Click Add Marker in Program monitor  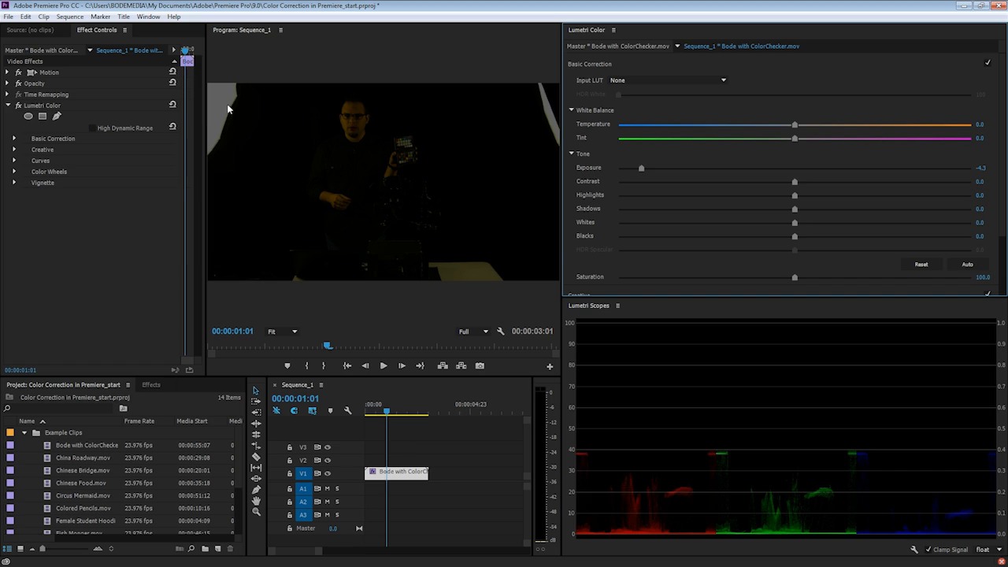click(x=287, y=365)
